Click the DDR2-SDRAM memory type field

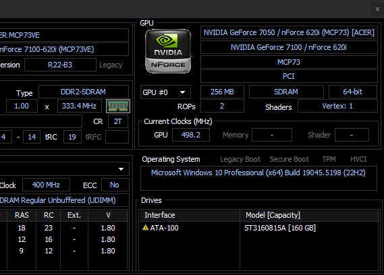coord(84,92)
